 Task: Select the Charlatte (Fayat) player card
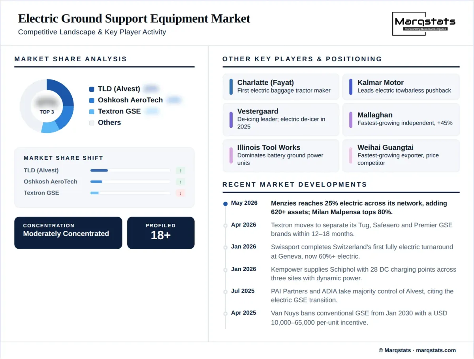pos(281,87)
